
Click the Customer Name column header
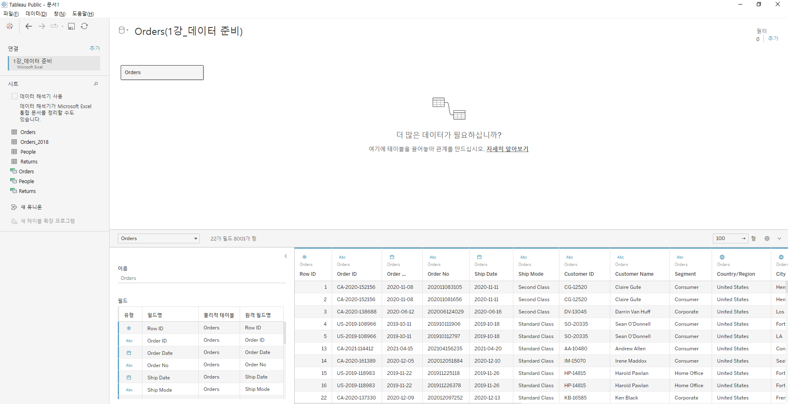click(x=634, y=274)
